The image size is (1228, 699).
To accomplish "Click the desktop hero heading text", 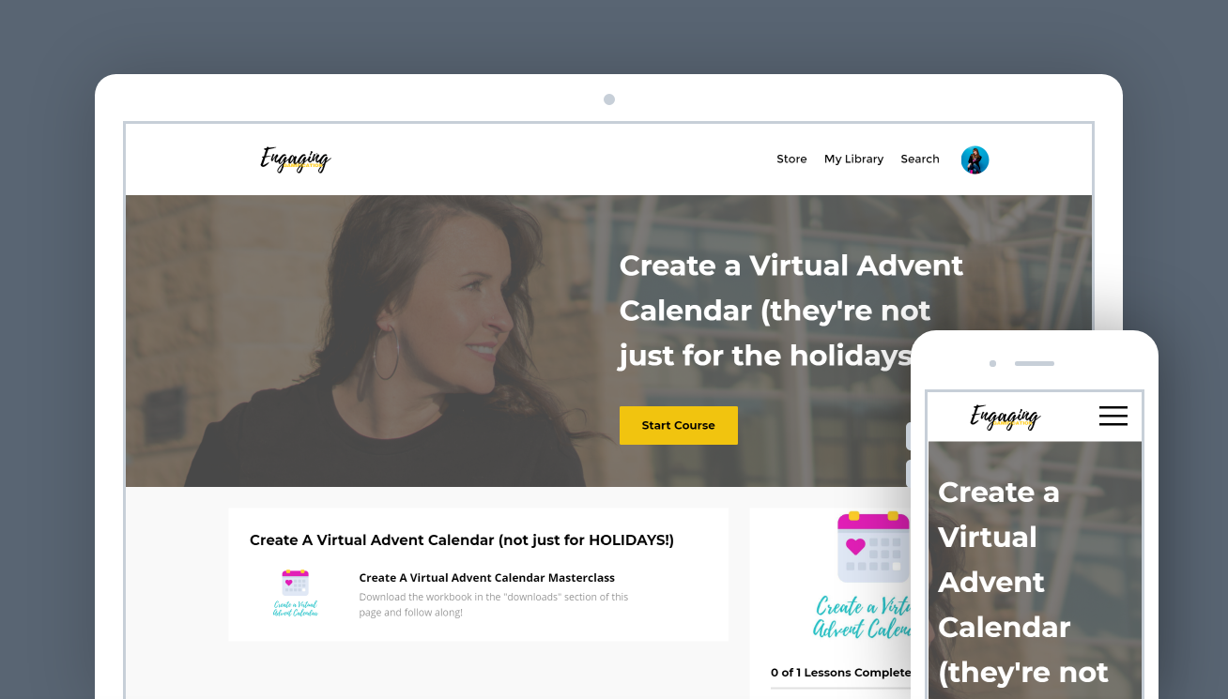I will pyautogui.click(x=791, y=311).
